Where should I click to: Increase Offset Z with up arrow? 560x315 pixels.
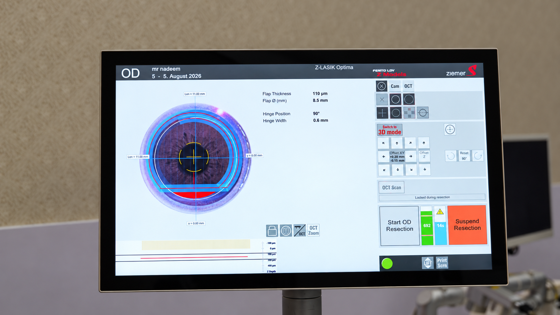424,143
